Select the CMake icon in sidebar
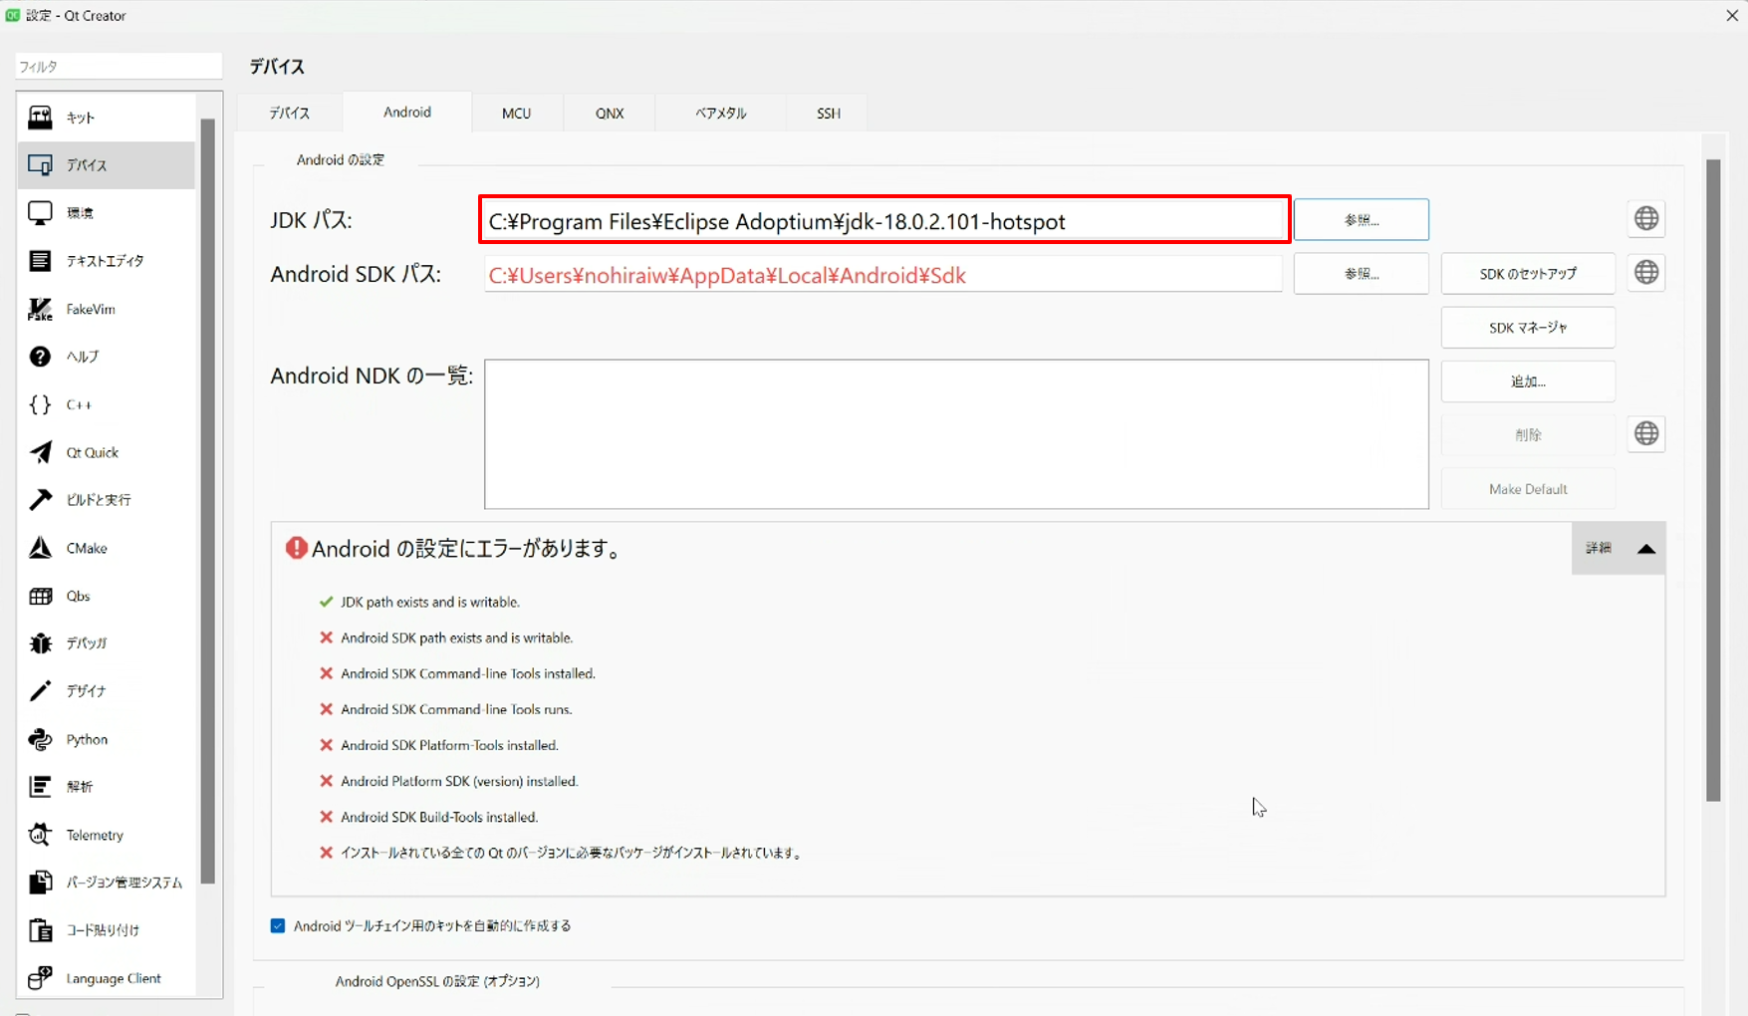The image size is (1748, 1016). (x=40, y=548)
